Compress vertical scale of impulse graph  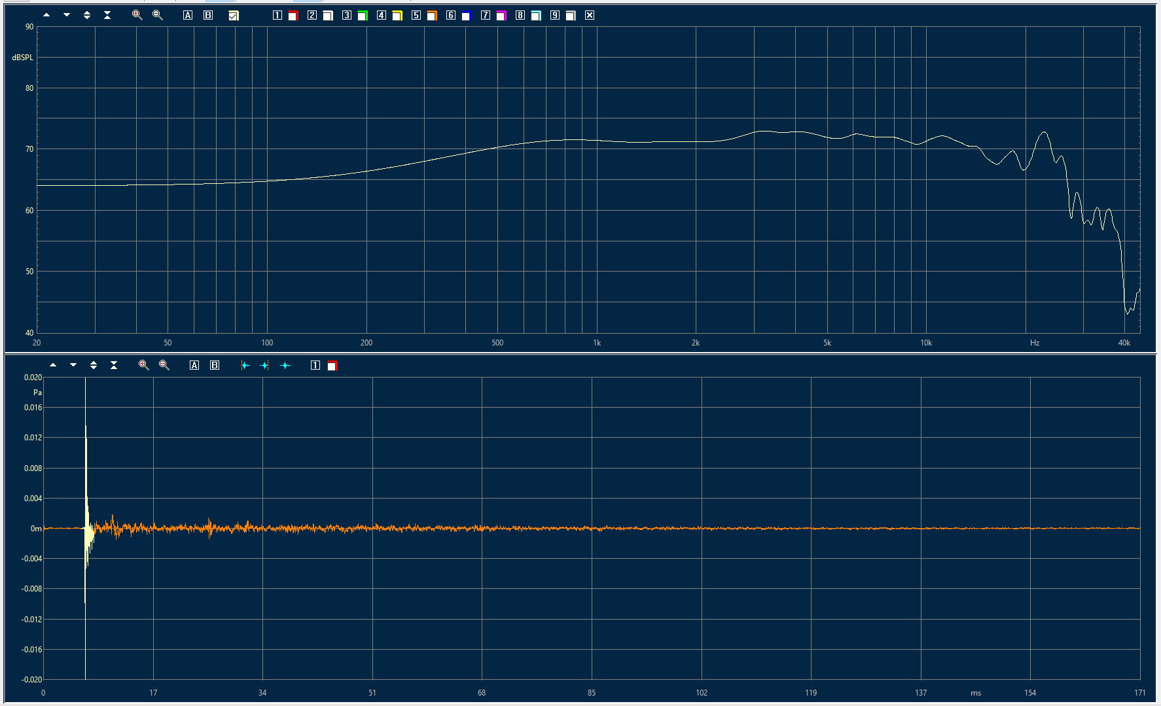point(114,365)
